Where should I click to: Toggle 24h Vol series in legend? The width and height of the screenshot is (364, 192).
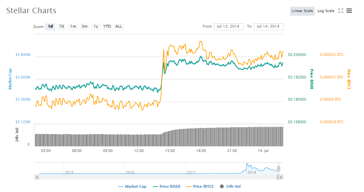tap(230, 187)
